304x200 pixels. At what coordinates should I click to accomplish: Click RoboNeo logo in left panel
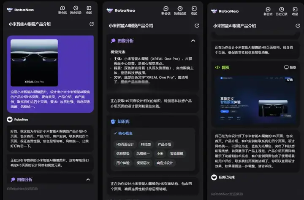20,10
